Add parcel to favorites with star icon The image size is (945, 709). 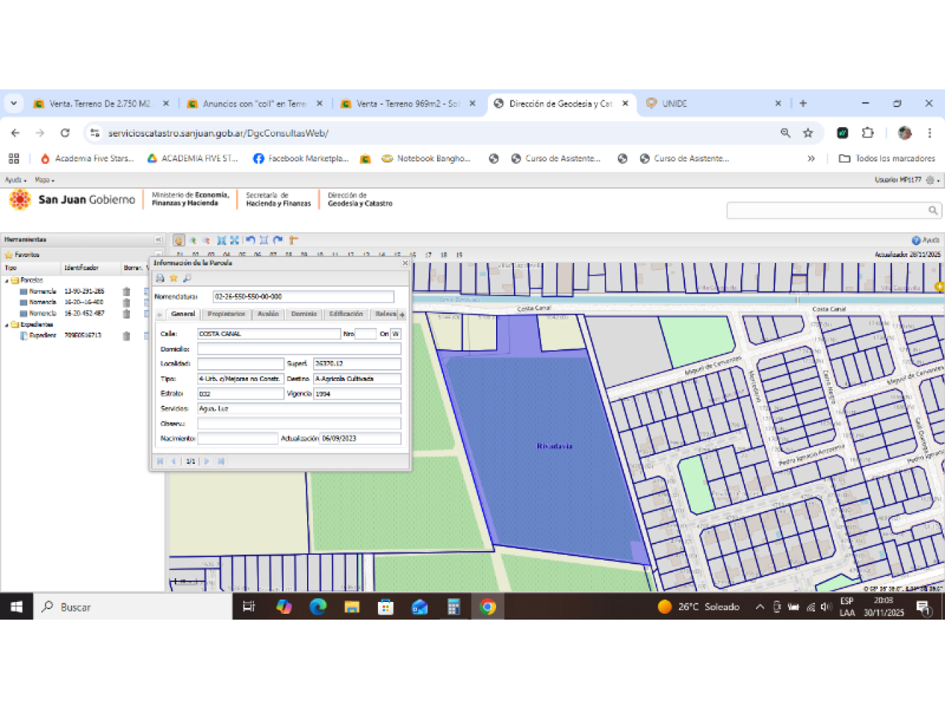(x=173, y=278)
